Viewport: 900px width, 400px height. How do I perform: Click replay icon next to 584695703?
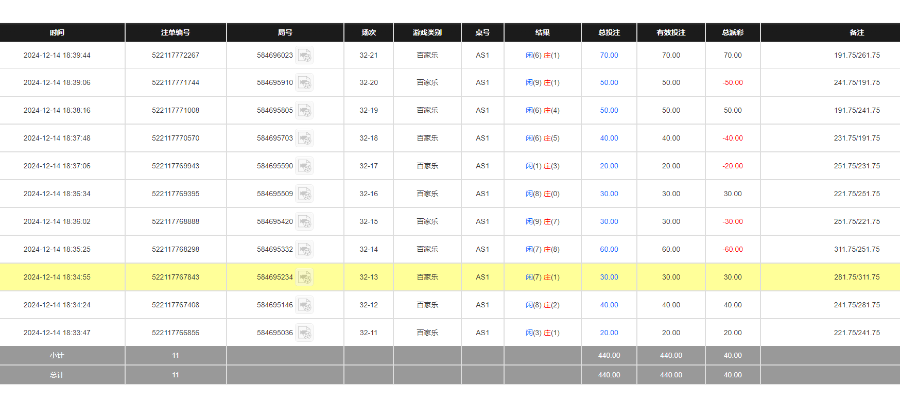pos(305,138)
